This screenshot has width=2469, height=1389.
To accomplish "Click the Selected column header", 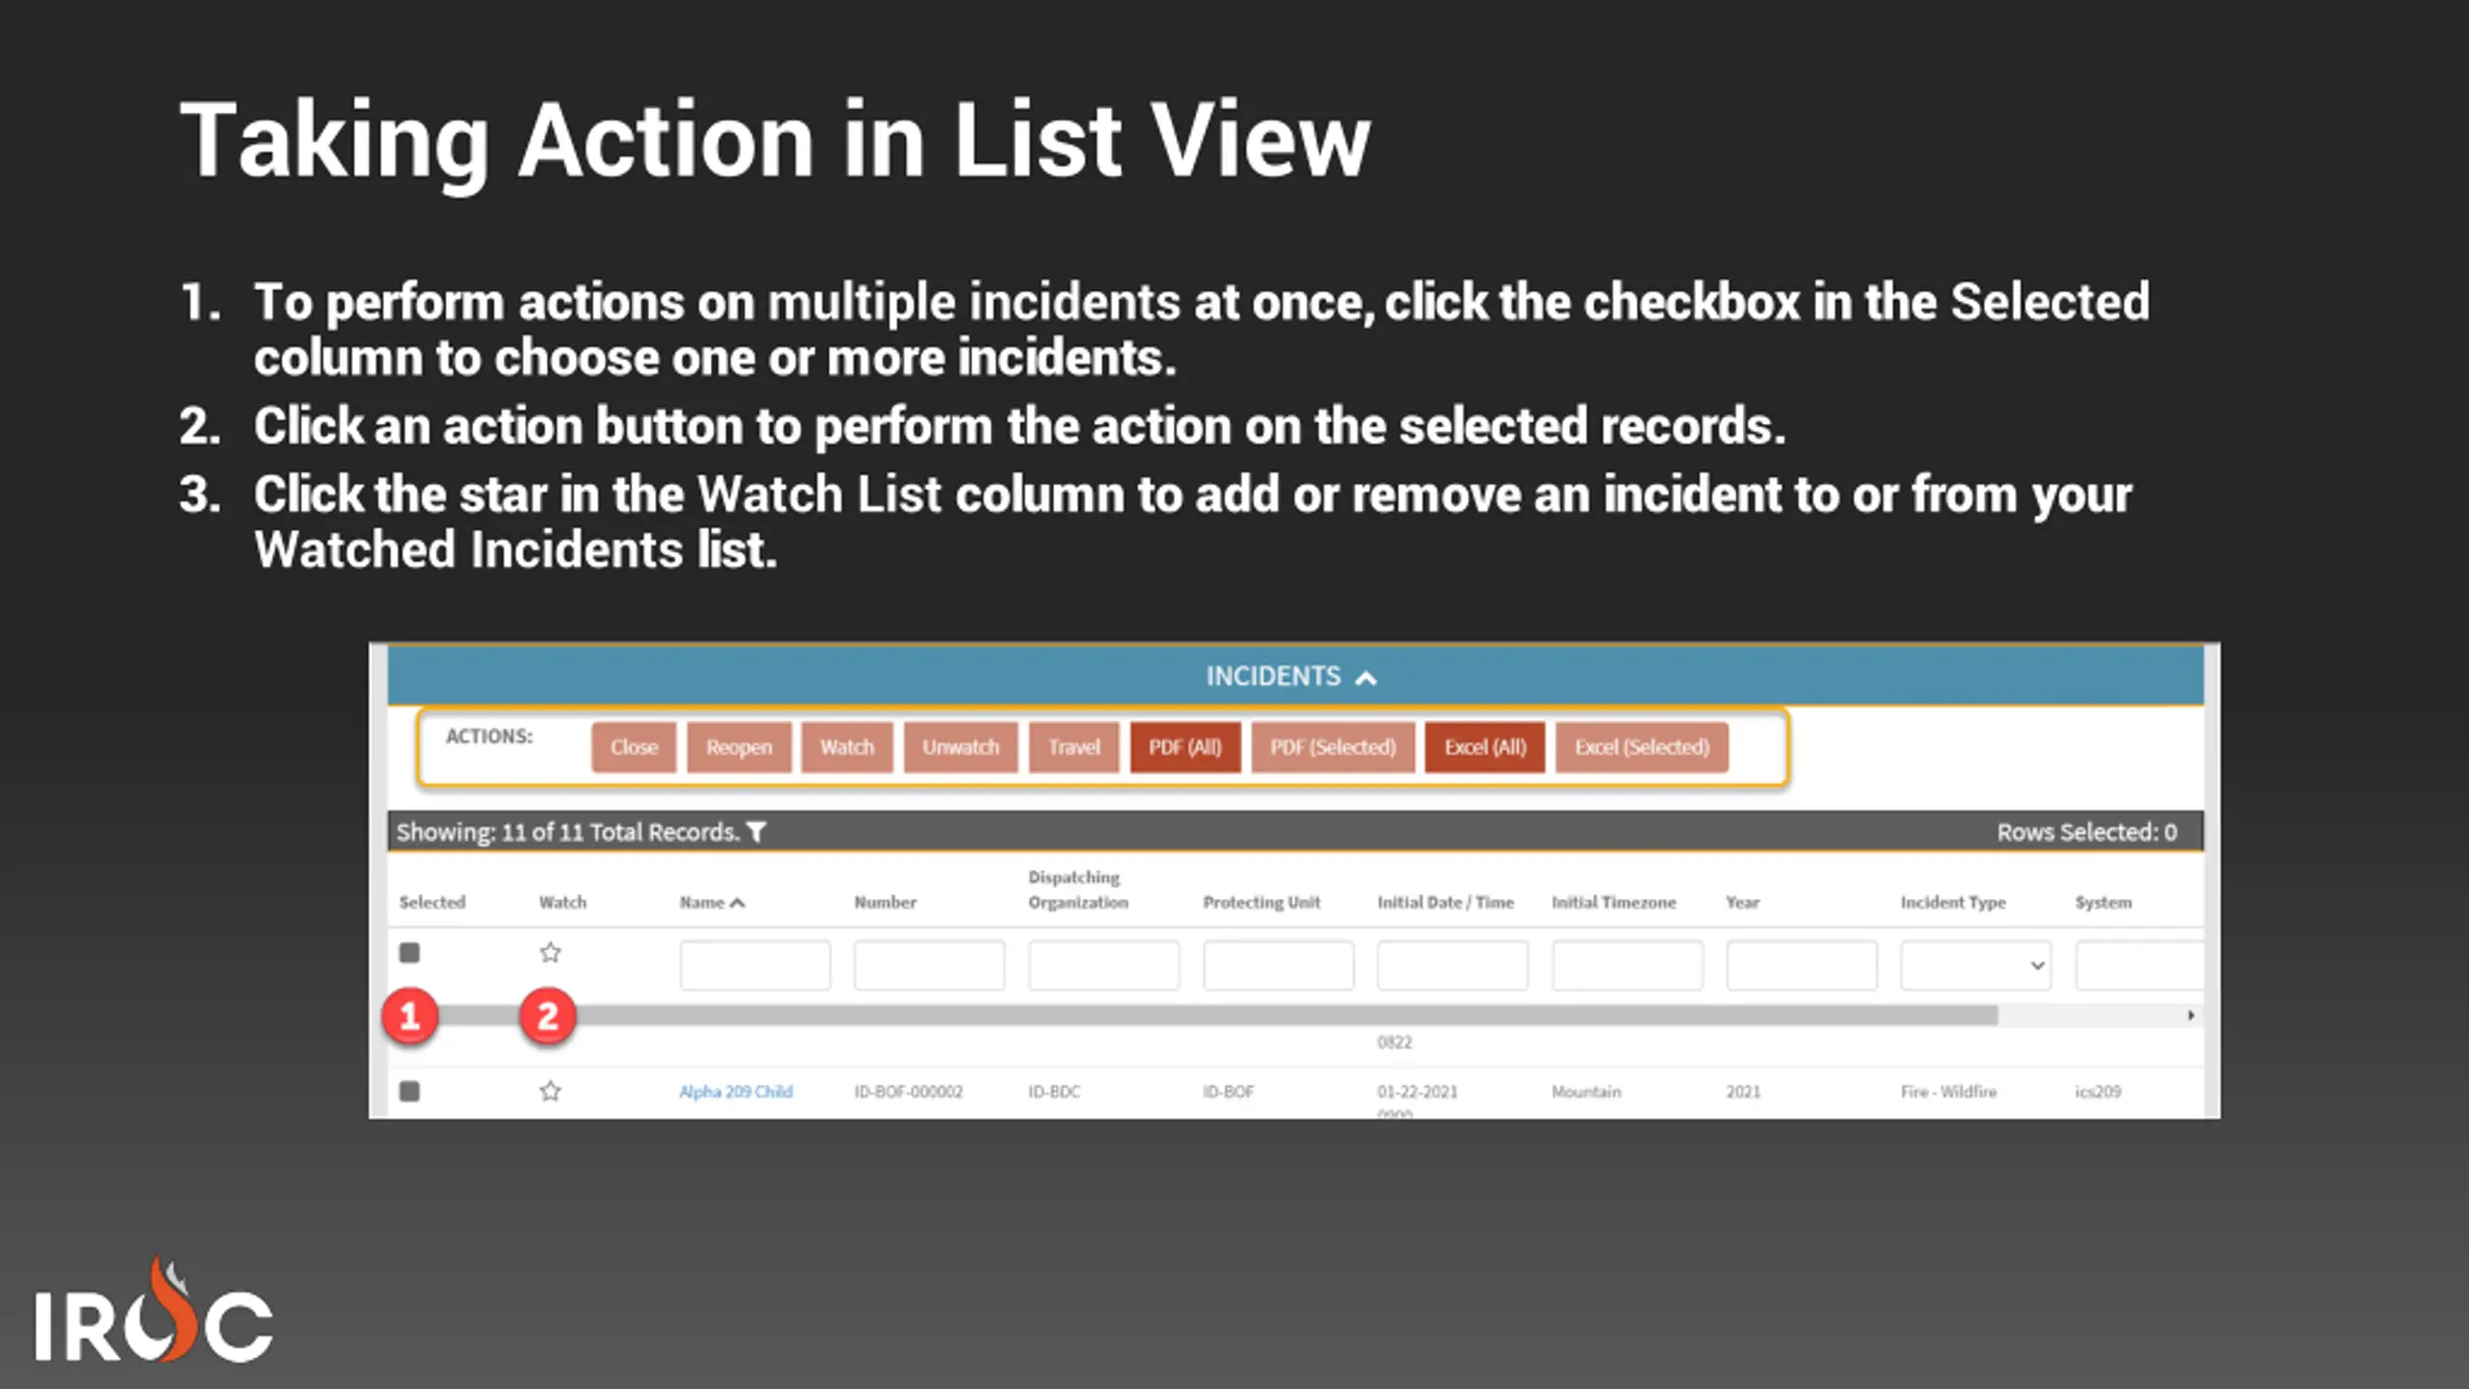I will click(432, 902).
